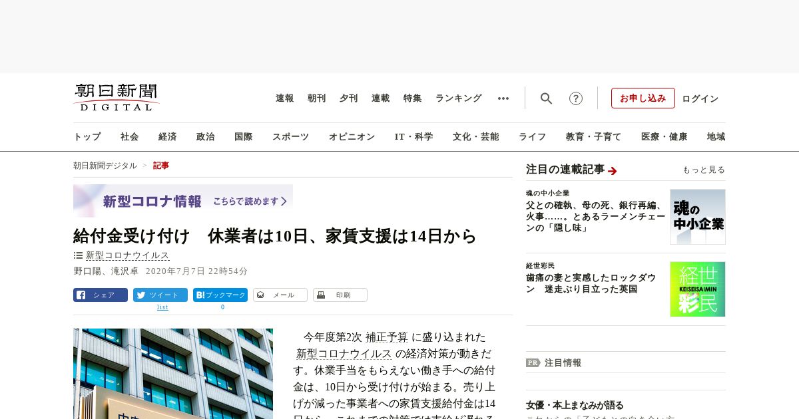Open the 夕刊 menu item
This screenshot has height=419, width=799.
coord(348,98)
